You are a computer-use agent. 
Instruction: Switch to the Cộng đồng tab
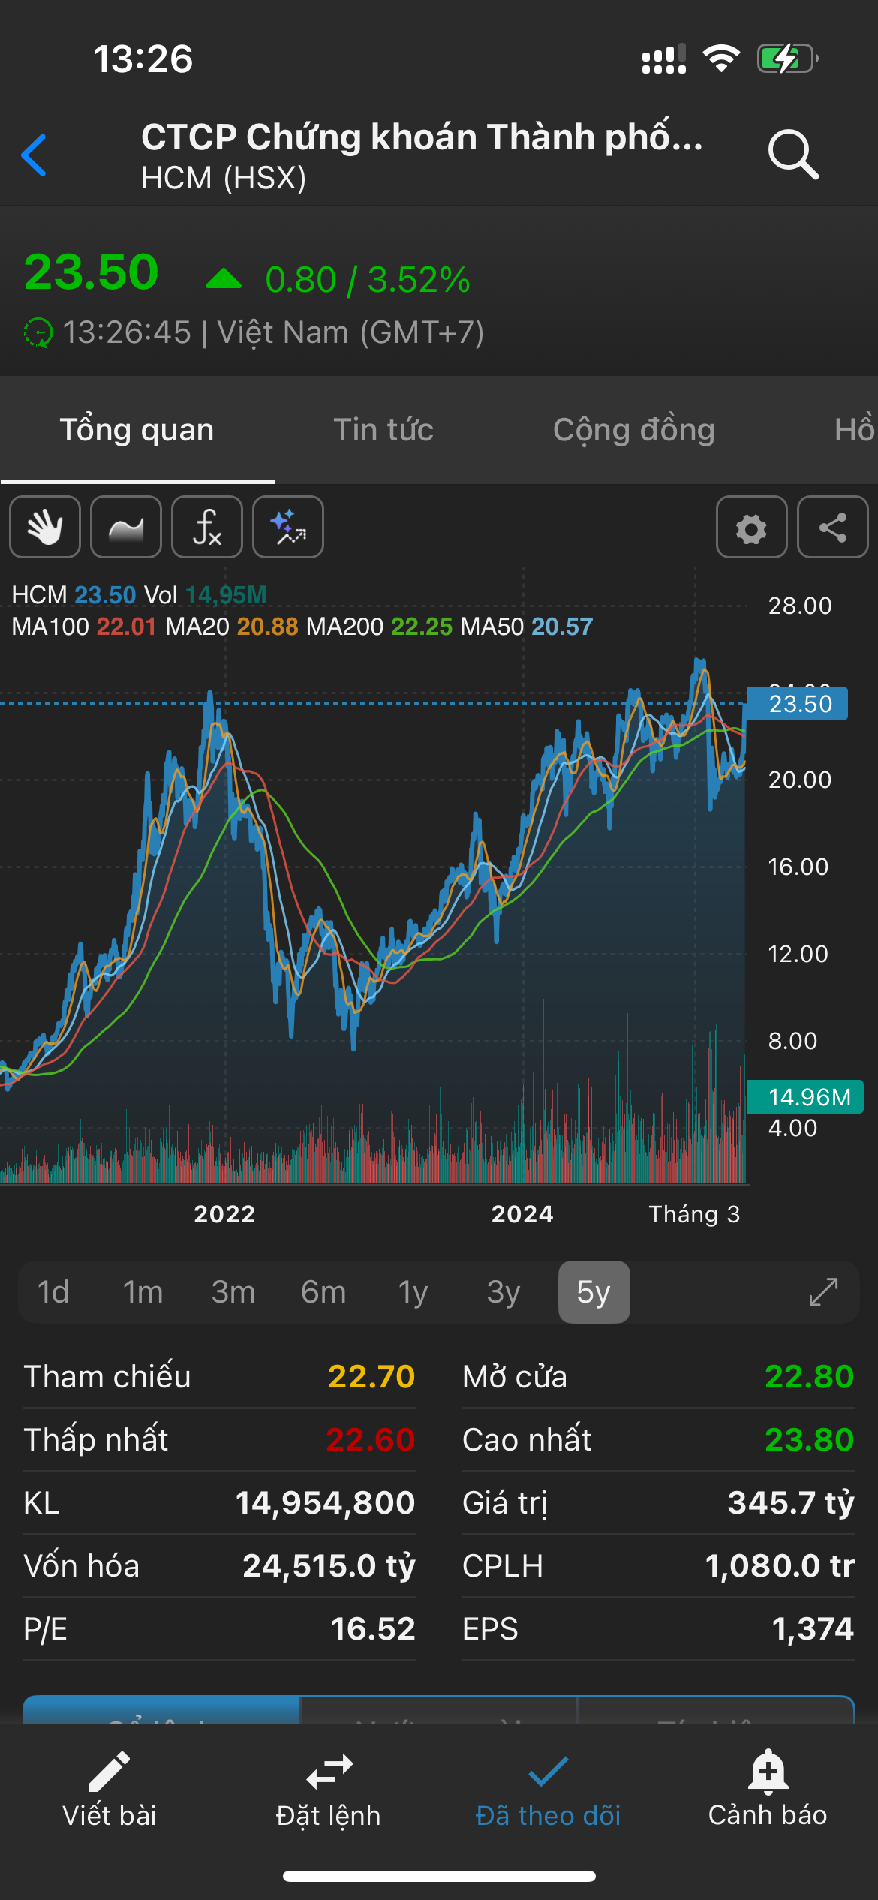tap(634, 430)
